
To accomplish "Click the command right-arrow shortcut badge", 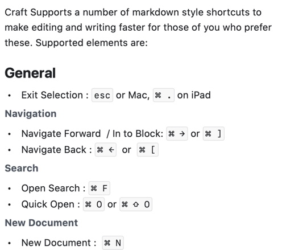I will tap(177, 134).
